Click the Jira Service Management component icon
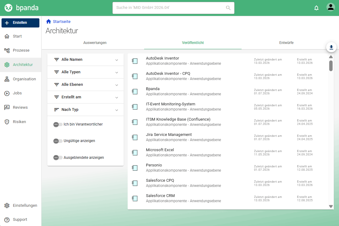The height and width of the screenshot is (226, 339). (135, 137)
